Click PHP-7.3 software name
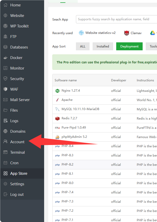 [x=67, y=201]
